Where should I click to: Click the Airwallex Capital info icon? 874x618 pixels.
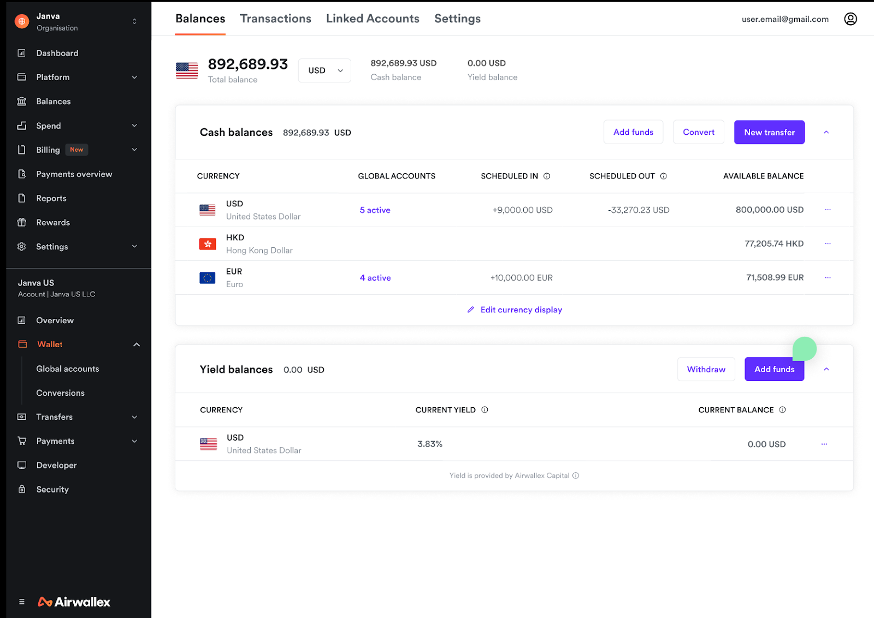coord(576,476)
